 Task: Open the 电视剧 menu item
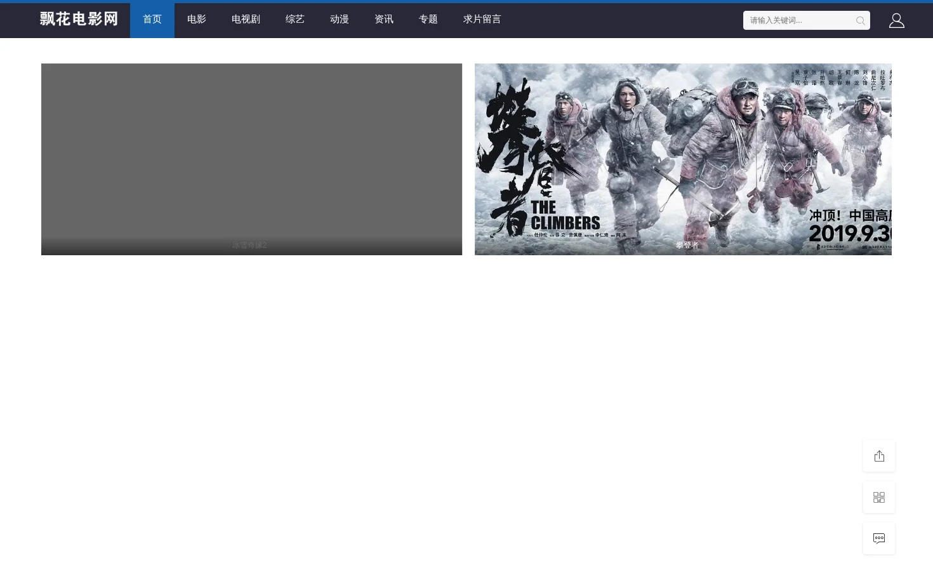click(x=246, y=20)
